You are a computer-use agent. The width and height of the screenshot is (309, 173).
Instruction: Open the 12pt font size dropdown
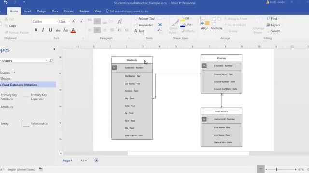[69, 21]
